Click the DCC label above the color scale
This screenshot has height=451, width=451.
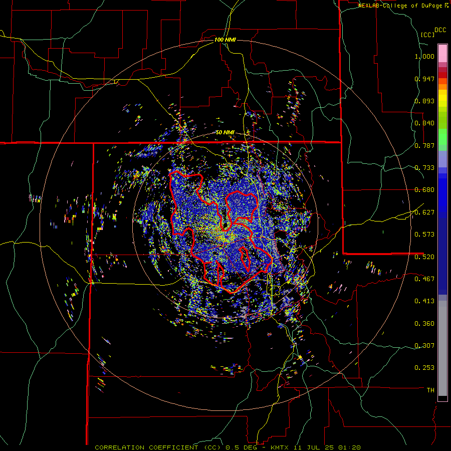(440, 30)
